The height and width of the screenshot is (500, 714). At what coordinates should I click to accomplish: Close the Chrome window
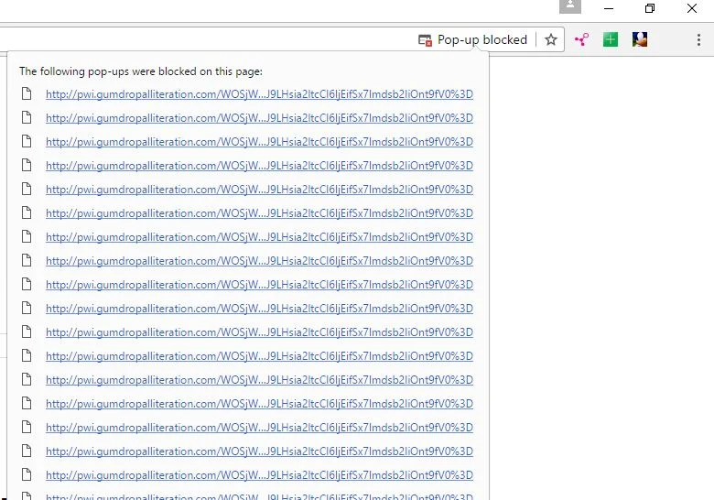(692, 8)
